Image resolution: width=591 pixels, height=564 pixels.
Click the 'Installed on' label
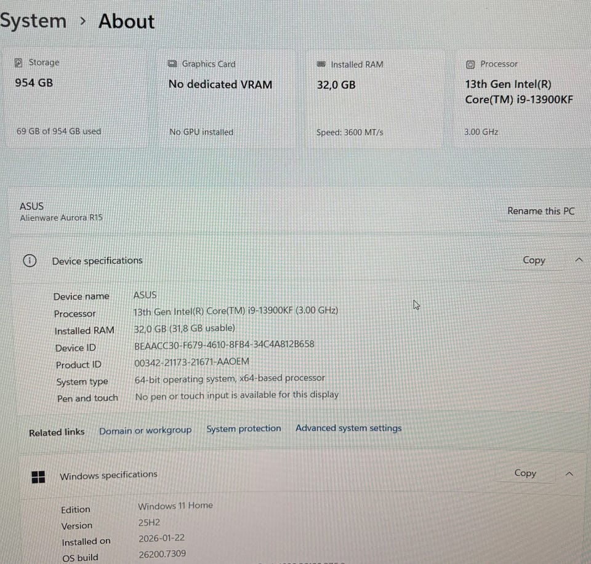(86, 542)
